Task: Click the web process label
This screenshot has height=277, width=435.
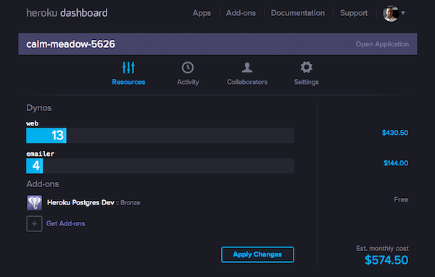Action: (x=32, y=123)
